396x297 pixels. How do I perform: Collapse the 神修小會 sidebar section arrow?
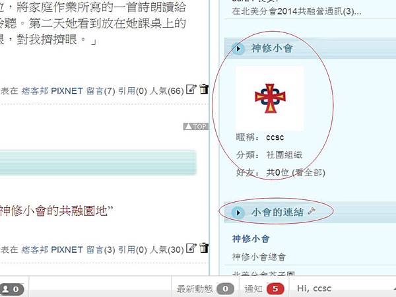point(238,48)
